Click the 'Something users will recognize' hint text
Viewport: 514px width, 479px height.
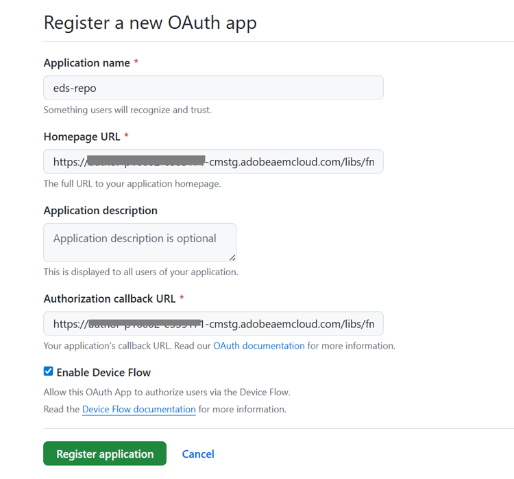click(127, 110)
